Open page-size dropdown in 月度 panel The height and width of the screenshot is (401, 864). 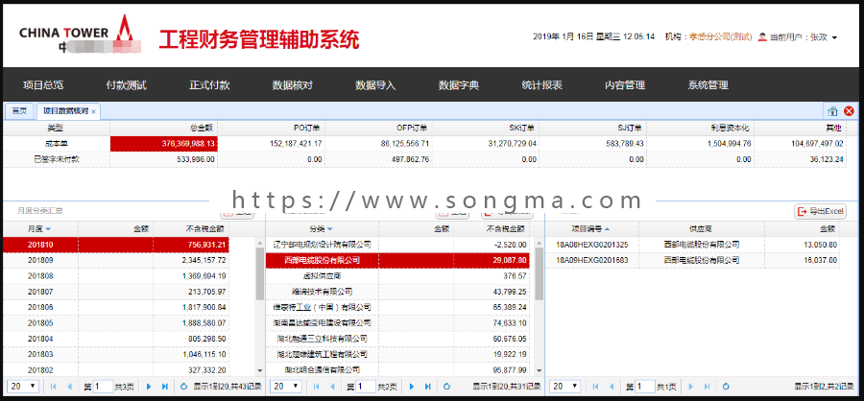(24, 387)
